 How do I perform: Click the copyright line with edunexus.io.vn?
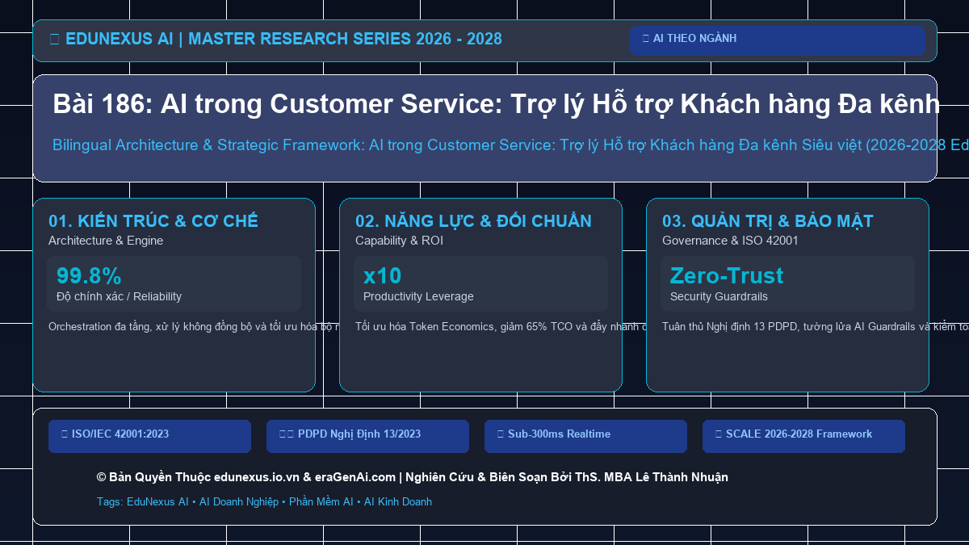(412, 477)
